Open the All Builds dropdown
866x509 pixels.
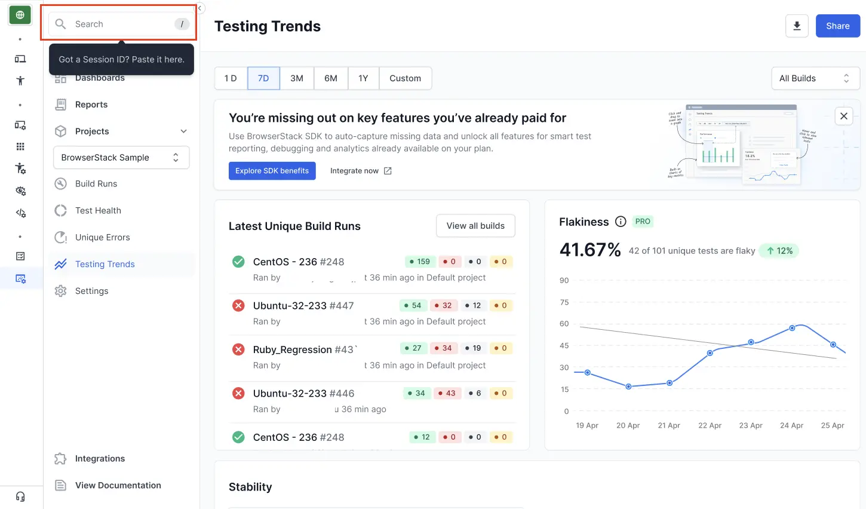pos(815,78)
